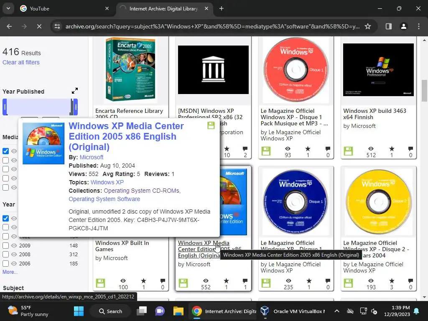
Task: Click the volume muted icon in the system tray
Action: click(374, 311)
